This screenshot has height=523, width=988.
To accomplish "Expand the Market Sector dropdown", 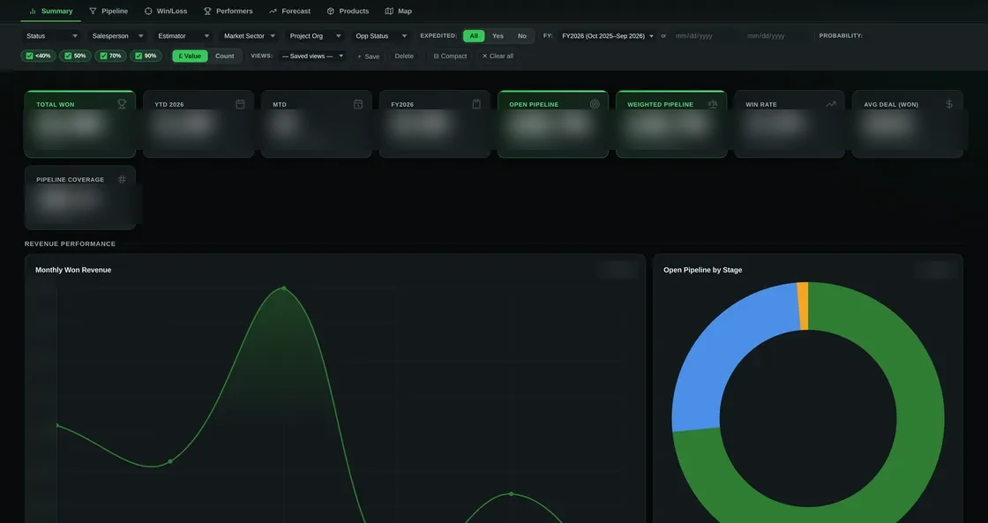I will pyautogui.click(x=250, y=36).
